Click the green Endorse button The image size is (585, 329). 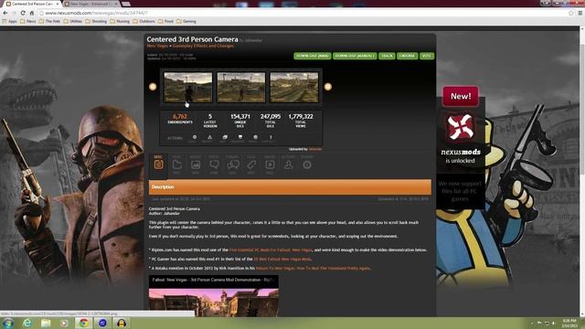click(407, 56)
